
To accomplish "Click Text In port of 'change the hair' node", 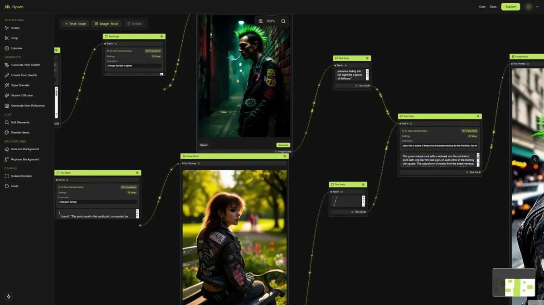I will (105, 44).
